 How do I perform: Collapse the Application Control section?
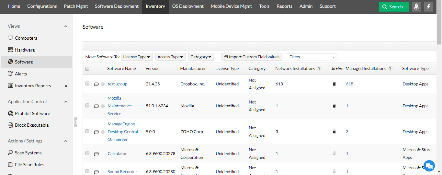click(66, 102)
